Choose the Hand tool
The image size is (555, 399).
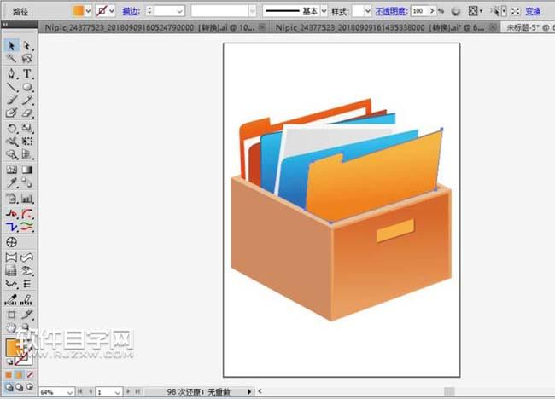point(11,327)
